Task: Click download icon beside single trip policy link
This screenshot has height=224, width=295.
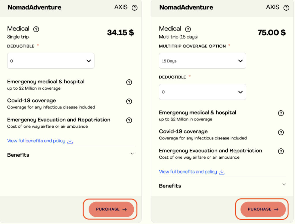Action: point(70,141)
